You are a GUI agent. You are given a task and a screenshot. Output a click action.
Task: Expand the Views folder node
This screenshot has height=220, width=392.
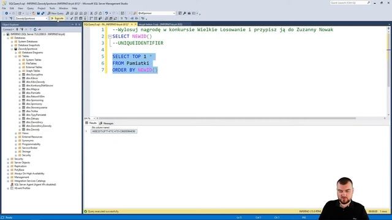coord(16,133)
